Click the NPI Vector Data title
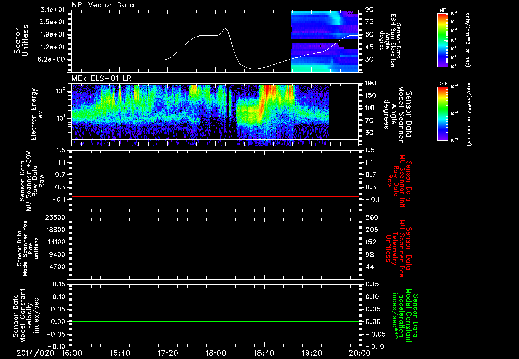 [x=103, y=5]
